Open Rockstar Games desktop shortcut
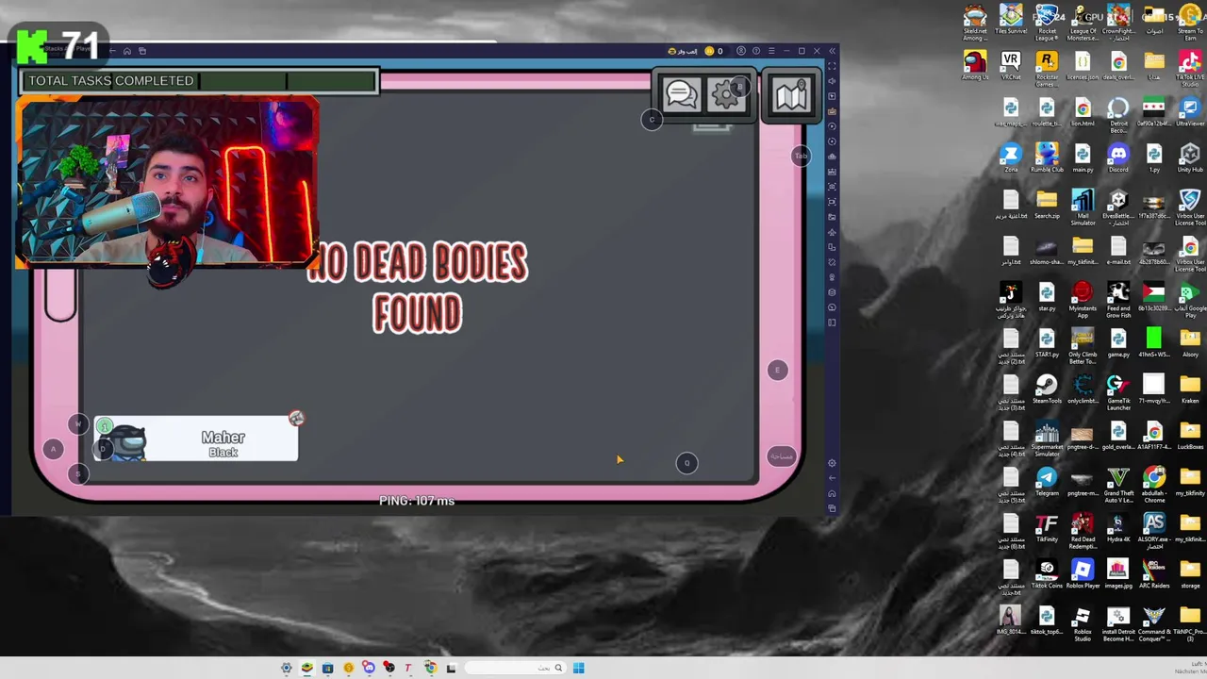Viewport: 1207px width, 679px height. point(1047,68)
